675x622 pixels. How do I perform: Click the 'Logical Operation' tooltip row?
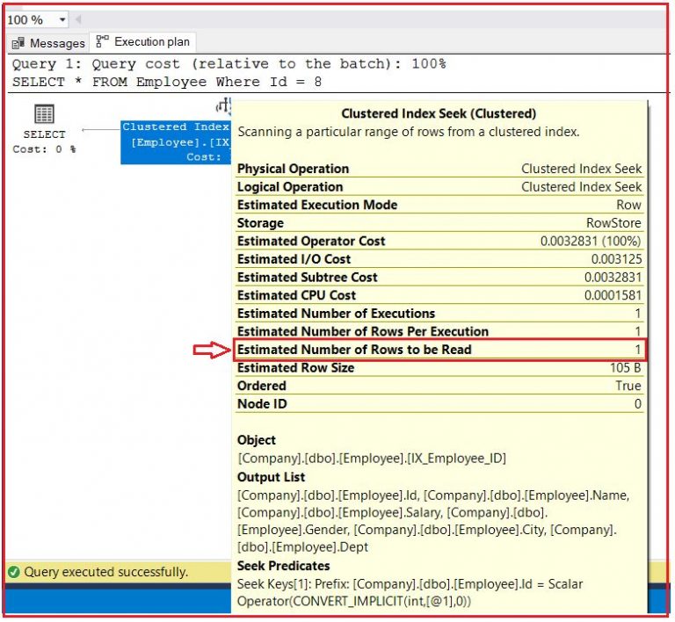pos(439,186)
